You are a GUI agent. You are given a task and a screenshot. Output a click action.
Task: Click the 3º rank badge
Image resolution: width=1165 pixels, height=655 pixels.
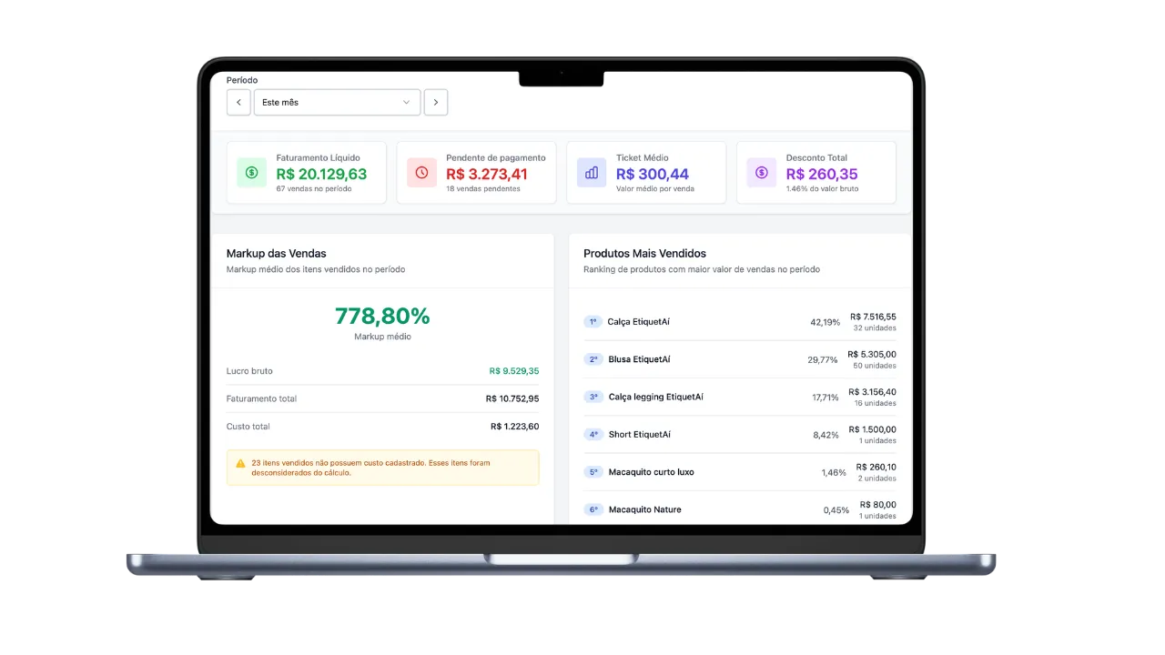click(593, 397)
